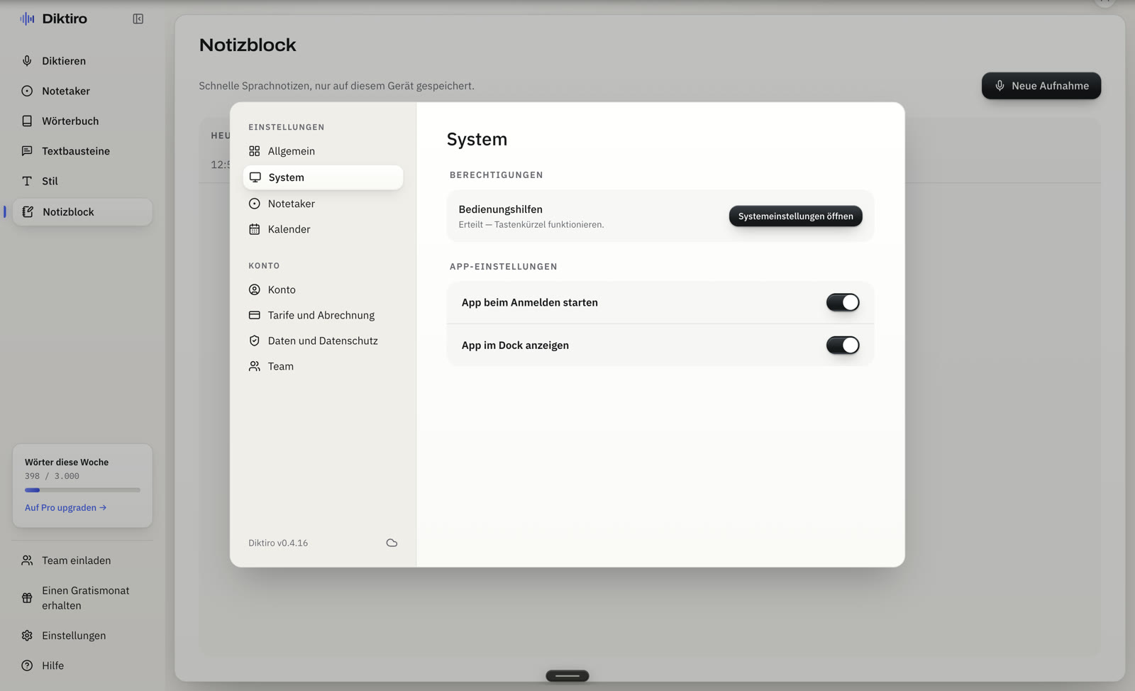Click the cloud sync icon beside version number
Screen dimensions: 1135x691
[x=392, y=543]
